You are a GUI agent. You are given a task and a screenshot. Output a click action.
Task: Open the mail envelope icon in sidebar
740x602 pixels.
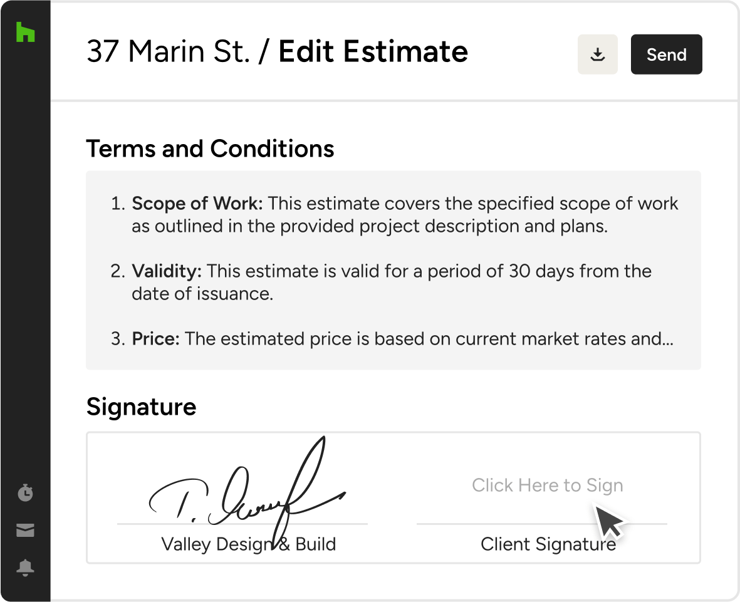(x=26, y=530)
